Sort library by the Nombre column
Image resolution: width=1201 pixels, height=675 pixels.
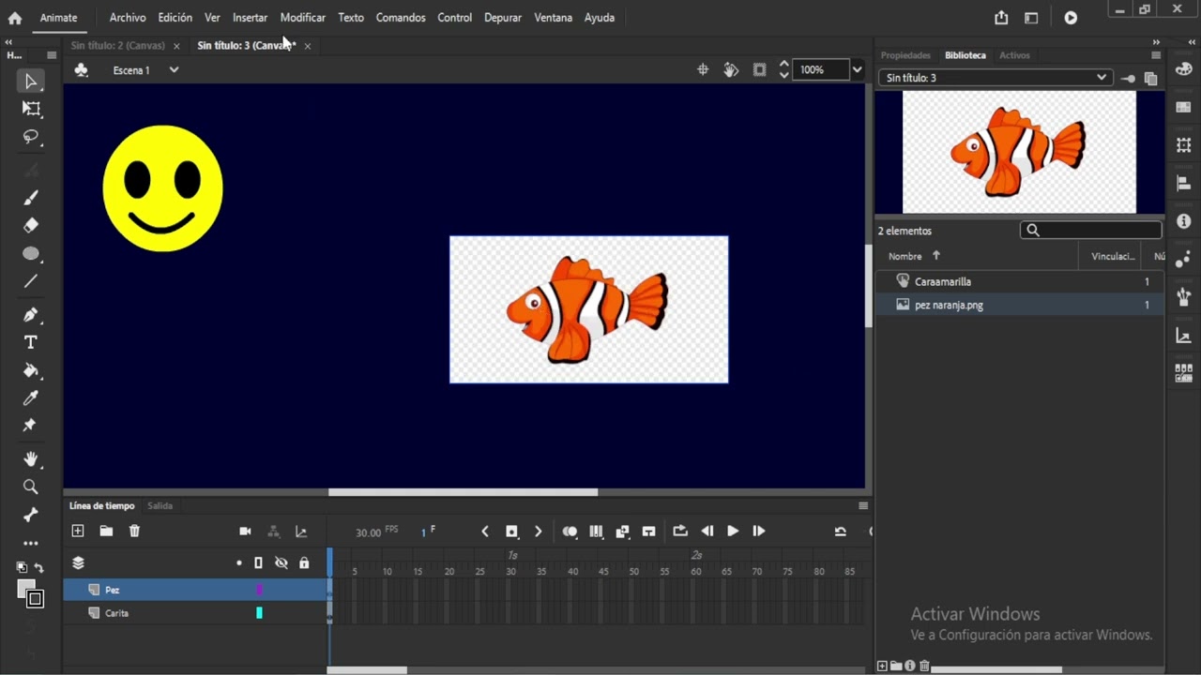pyautogui.click(x=905, y=256)
